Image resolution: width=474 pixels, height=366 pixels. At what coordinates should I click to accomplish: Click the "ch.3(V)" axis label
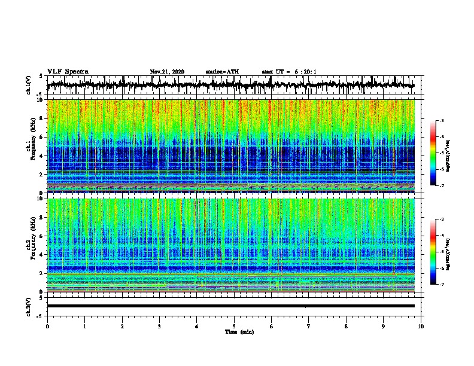coord(29,307)
